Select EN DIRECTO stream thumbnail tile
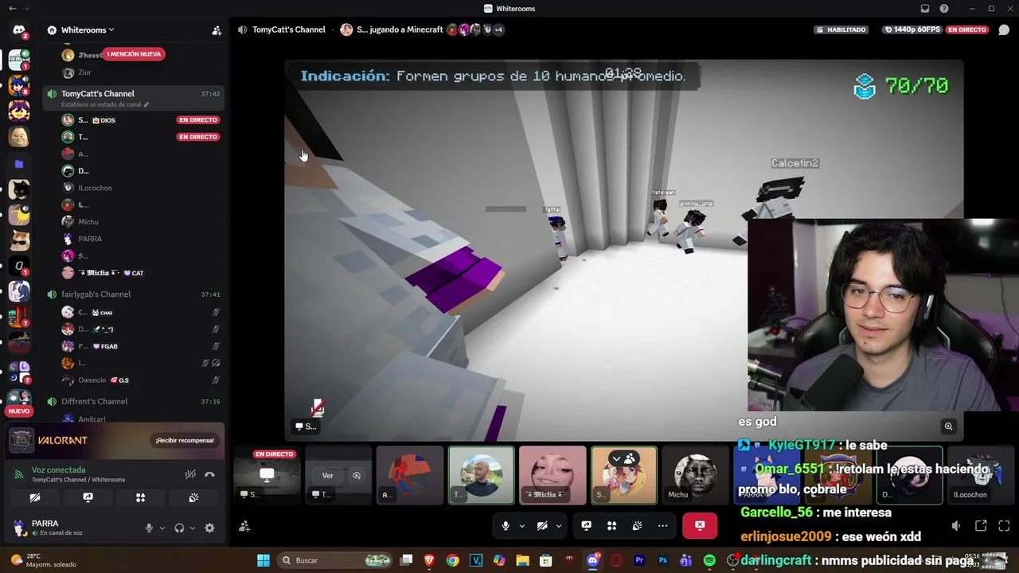 click(267, 475)
